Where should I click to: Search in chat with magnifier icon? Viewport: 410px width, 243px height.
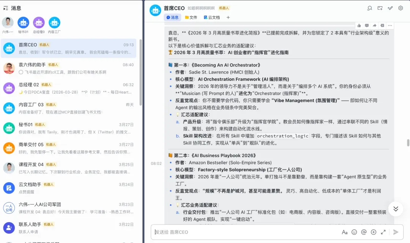pyautogui.click(x=369, y=8)
